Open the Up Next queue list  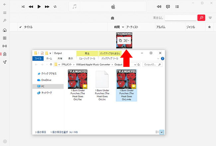(177, 7)
